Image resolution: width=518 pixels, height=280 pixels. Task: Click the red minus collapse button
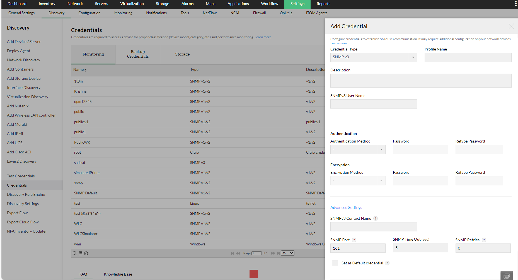tap(254, 274)
